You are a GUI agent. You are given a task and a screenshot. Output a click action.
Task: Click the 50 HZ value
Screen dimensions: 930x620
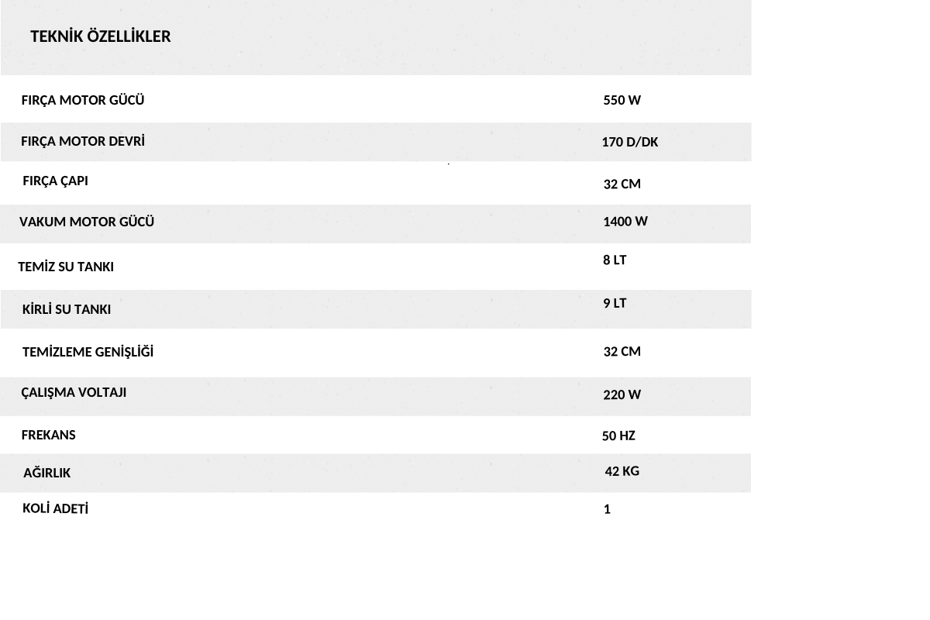click(x=618, y=436)
